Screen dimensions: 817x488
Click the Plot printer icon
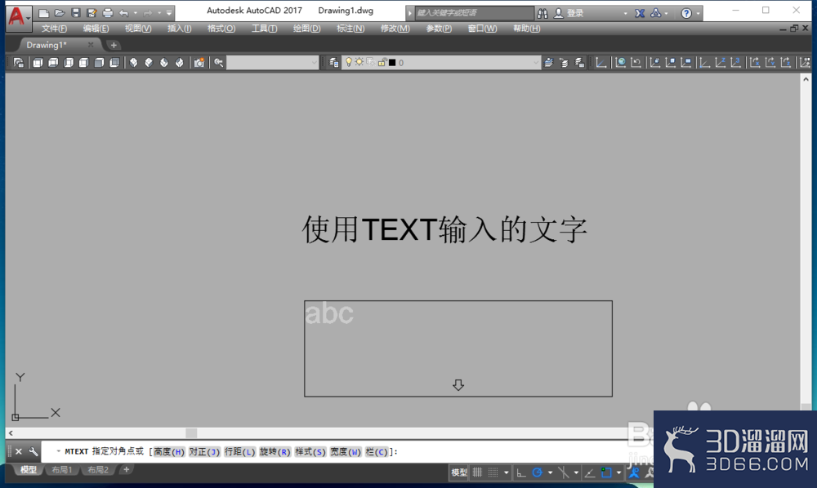(x=107, y=13)
